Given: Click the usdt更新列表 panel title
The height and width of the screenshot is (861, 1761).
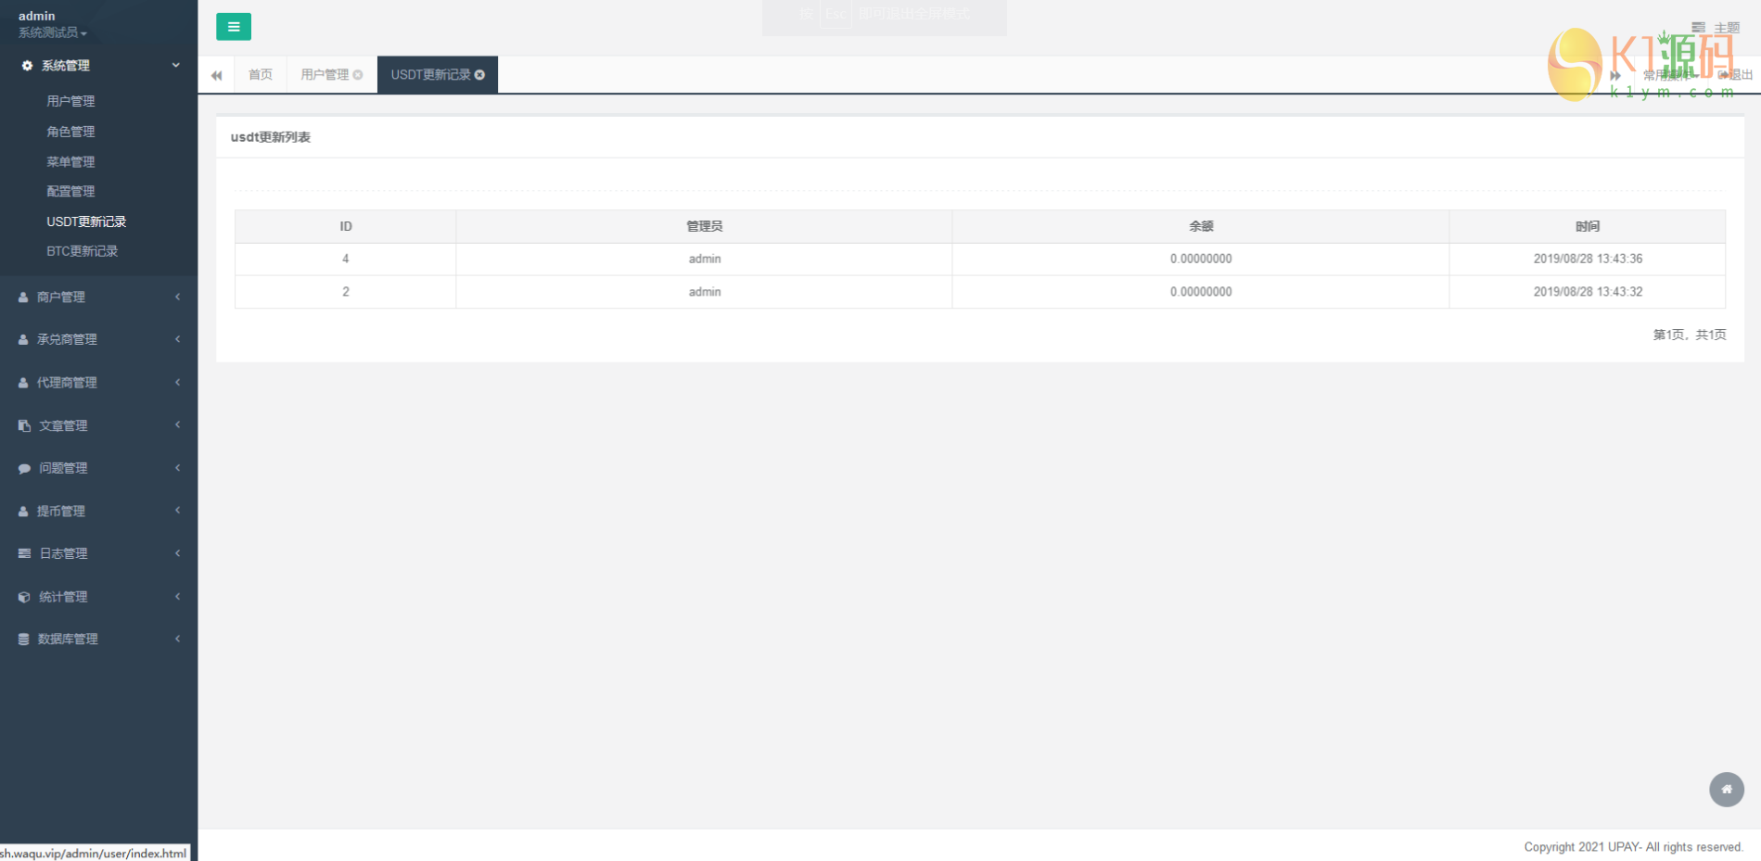Looking at the screenshot, I should point(271,137).
